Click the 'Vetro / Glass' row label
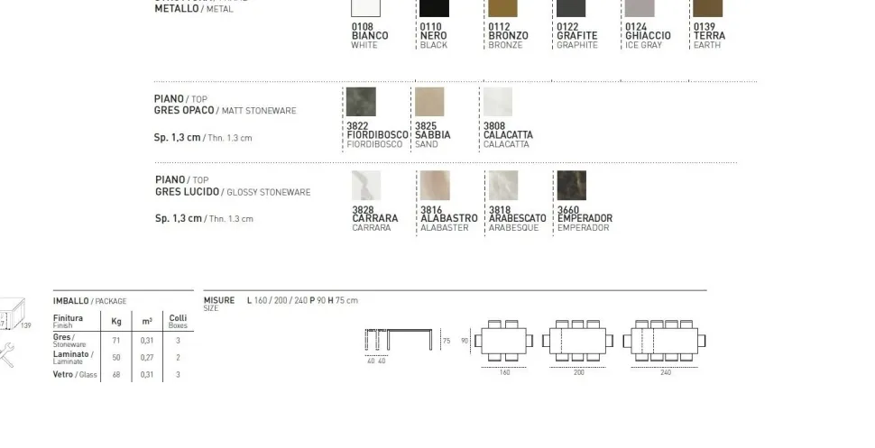The image size is (875, 448). pyautogui.click(x=75, y=375)
